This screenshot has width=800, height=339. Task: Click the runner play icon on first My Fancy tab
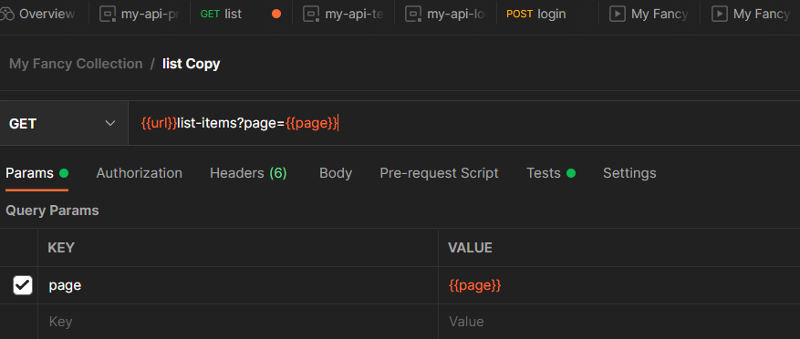[618, 15]
